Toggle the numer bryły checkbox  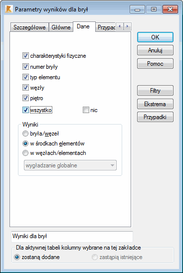pos(25,67)
